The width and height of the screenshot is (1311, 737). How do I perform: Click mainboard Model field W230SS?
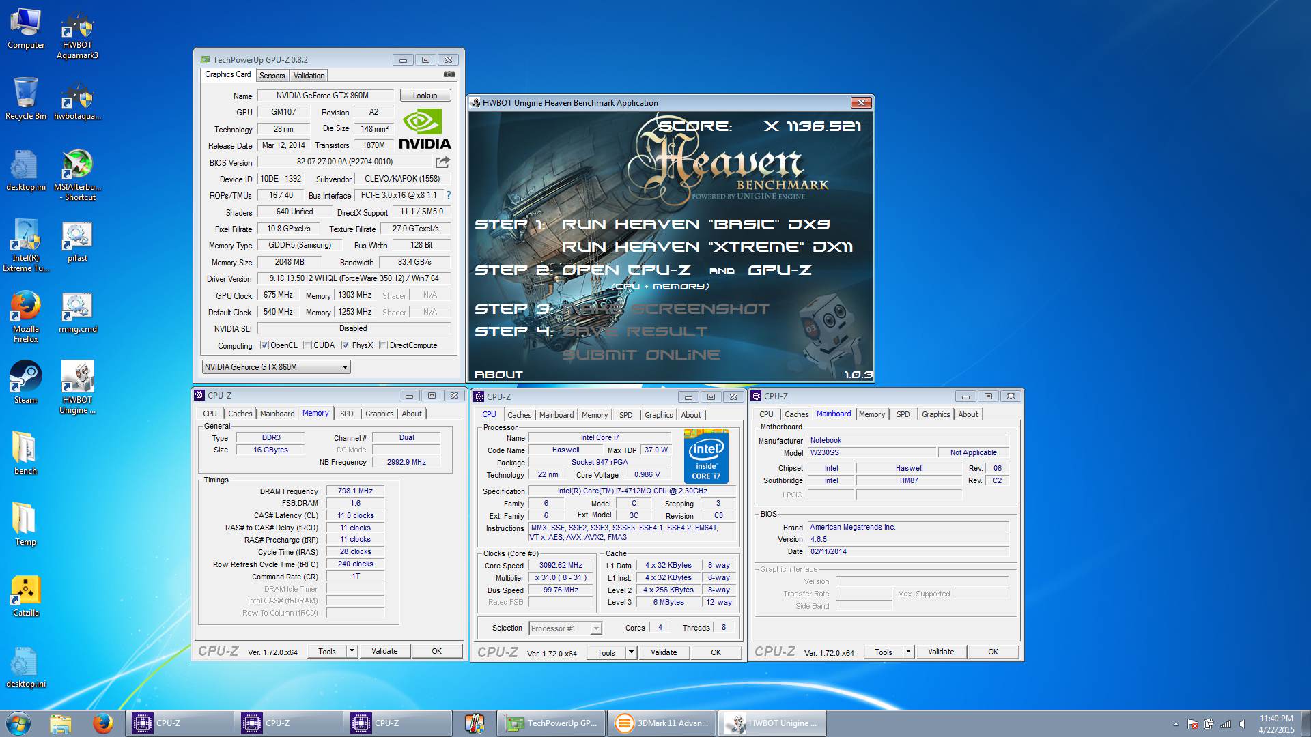click(871, 453)
